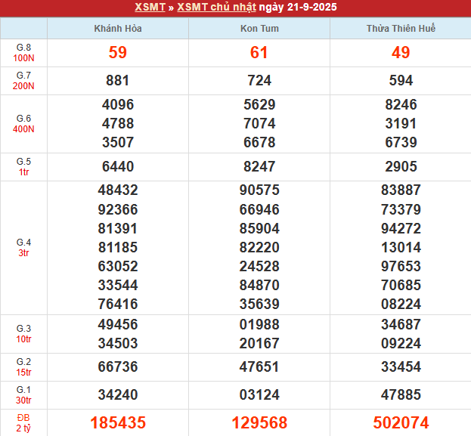Select the number 20167
The height and width of the screenshot is (436, 471).
pyautogui.click(x=259, y=344)
